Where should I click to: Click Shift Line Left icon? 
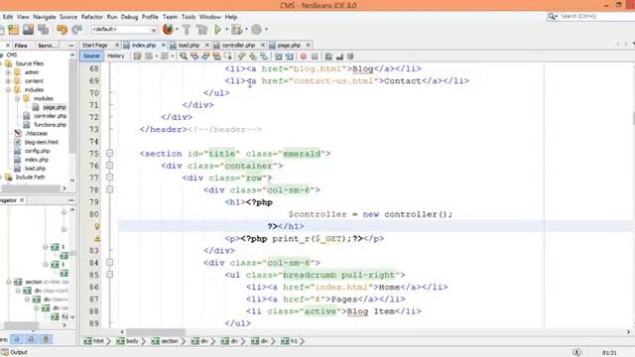278,57
